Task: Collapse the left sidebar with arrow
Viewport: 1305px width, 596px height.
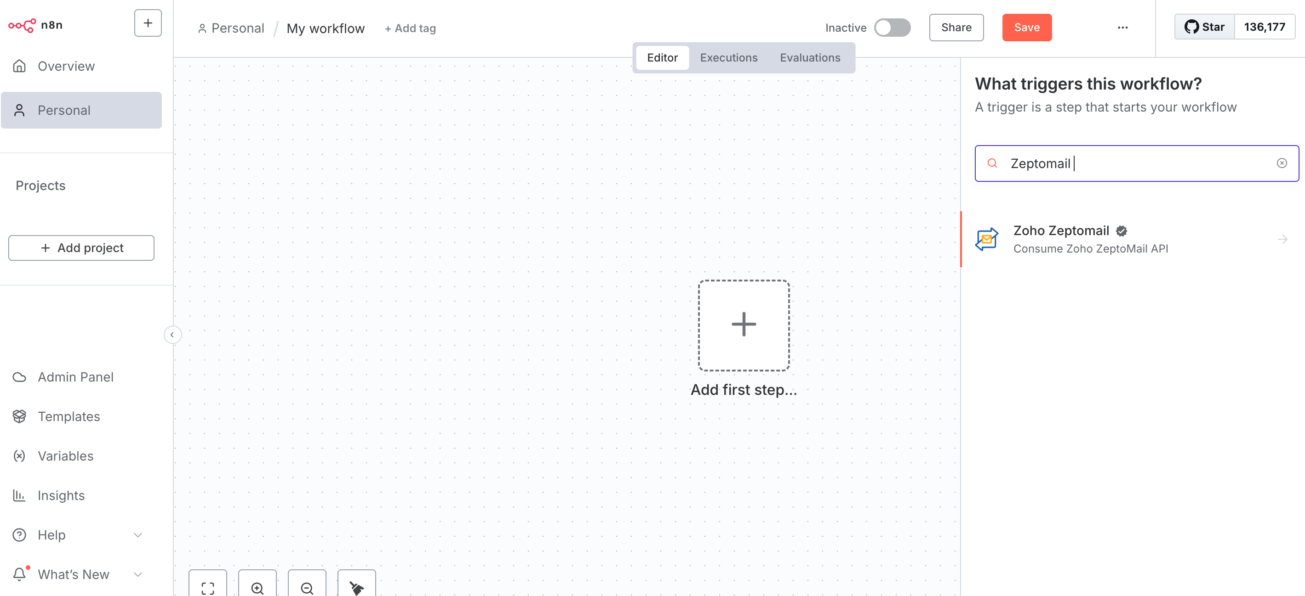Action: [172, 334]
